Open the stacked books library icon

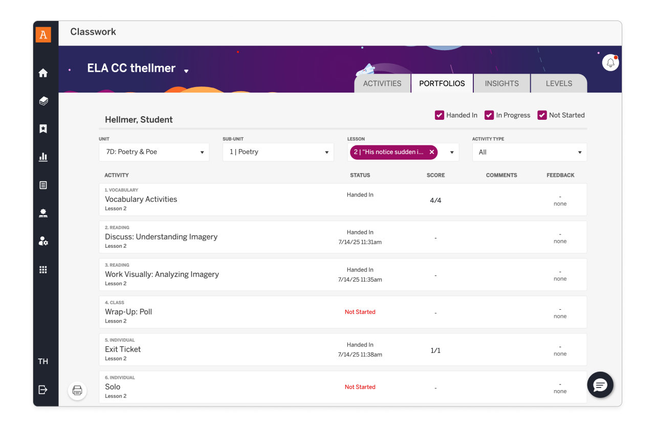tap(43, 101)
